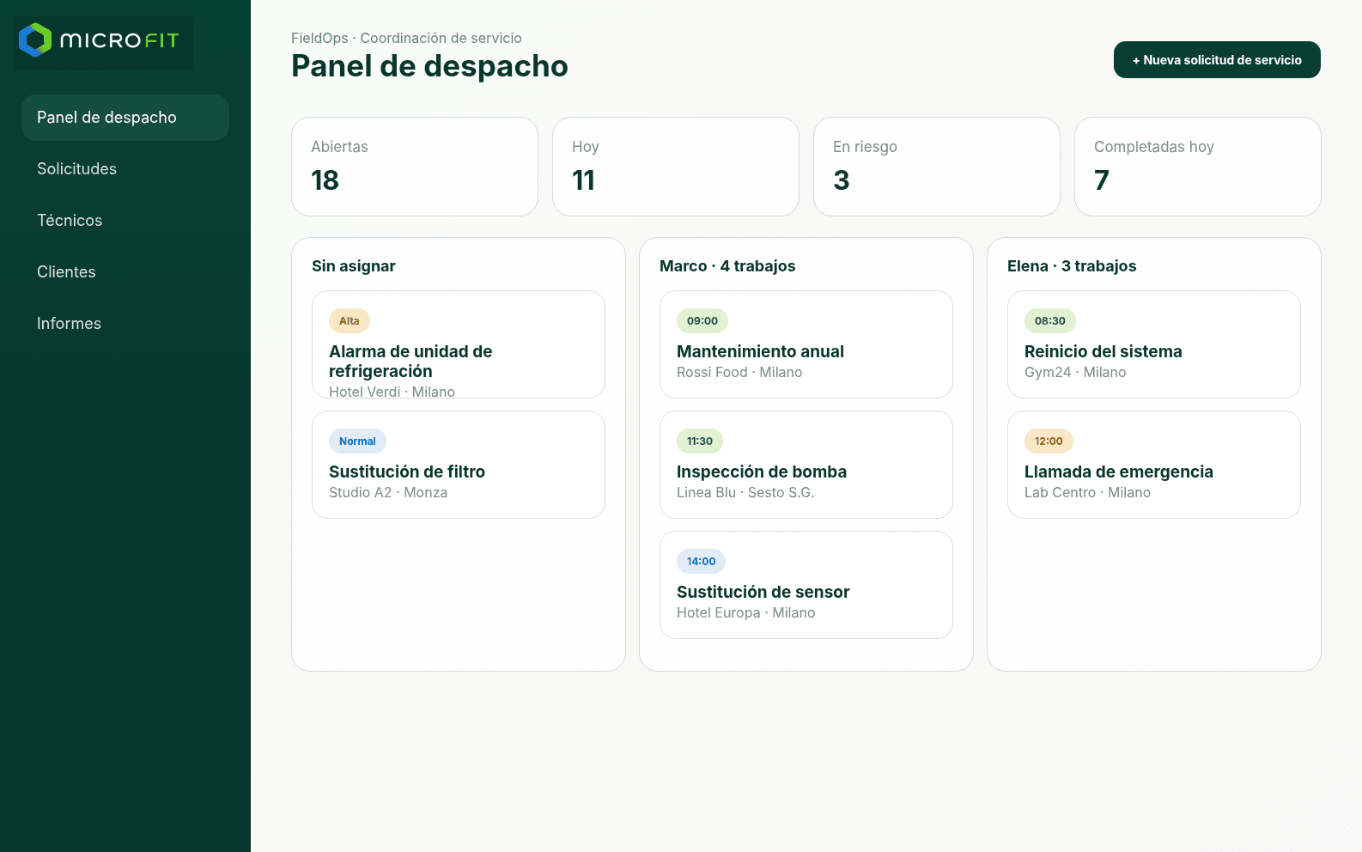Navigate to Clientes
The width and height of the screenshot is (1362, 852).
(125, 272)
